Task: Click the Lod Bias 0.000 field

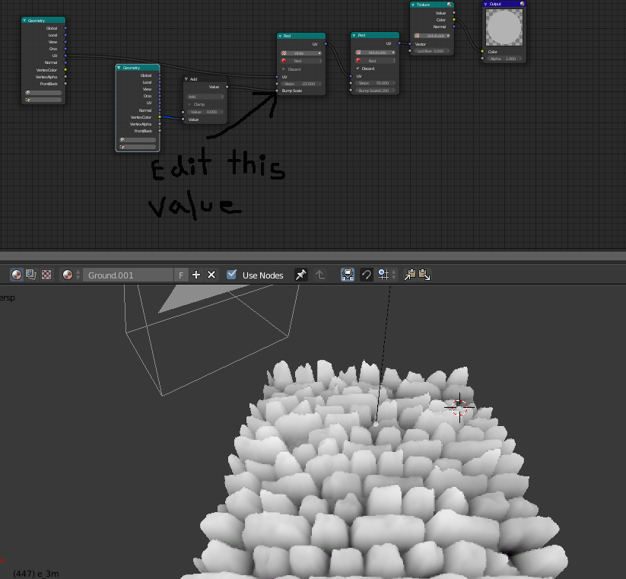Action: [431, 51]
